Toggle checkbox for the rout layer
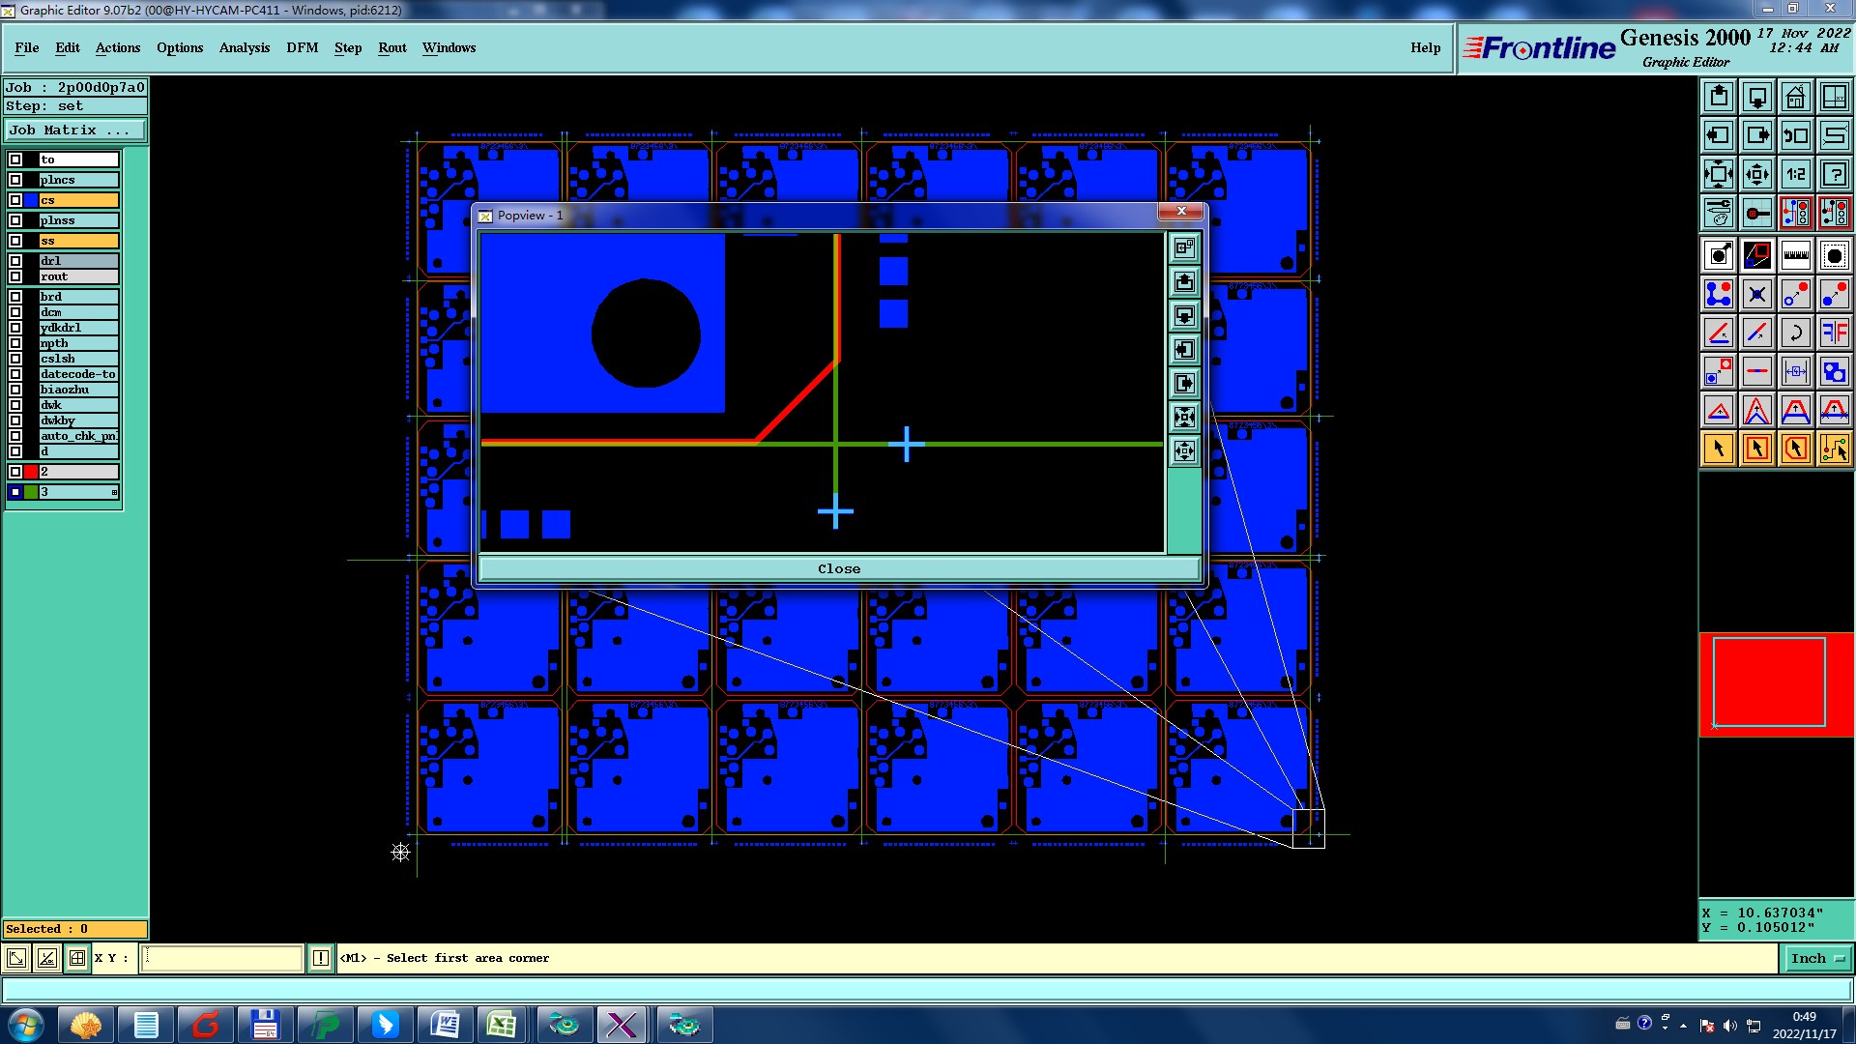The image size is (1856, 1044). coord(15,276)
